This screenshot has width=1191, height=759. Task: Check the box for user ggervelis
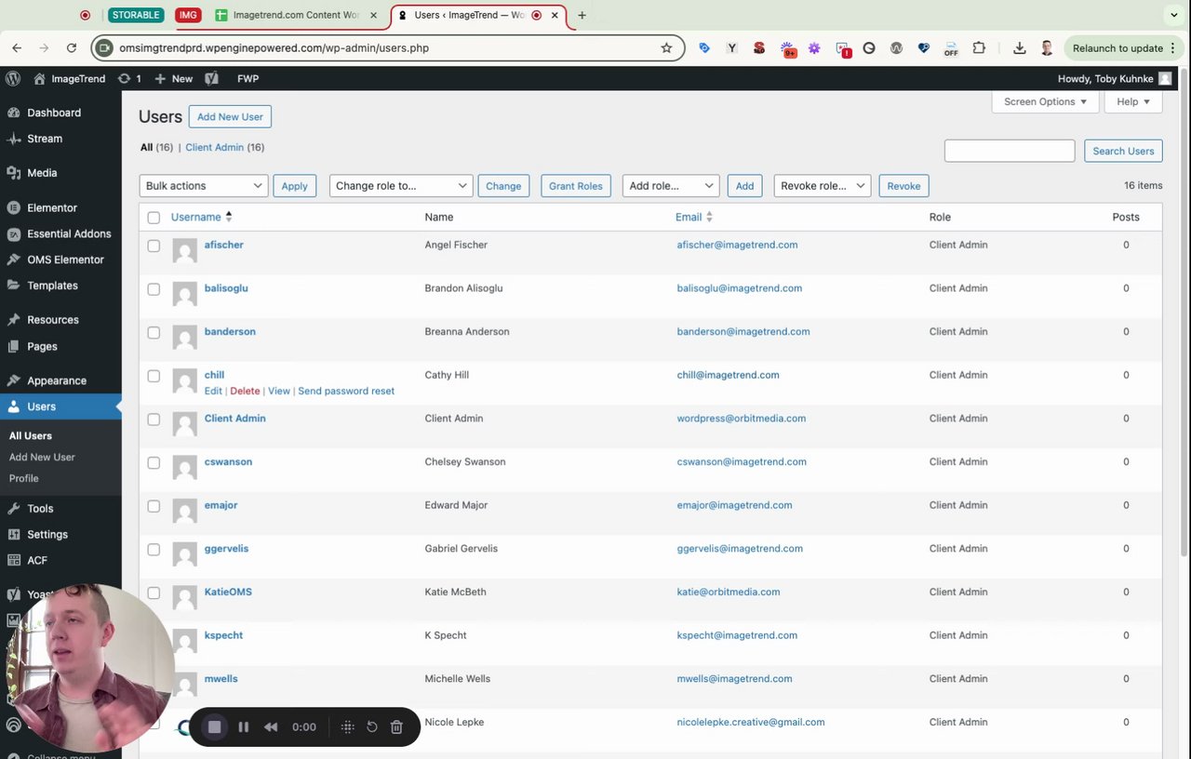pos(154,550)
